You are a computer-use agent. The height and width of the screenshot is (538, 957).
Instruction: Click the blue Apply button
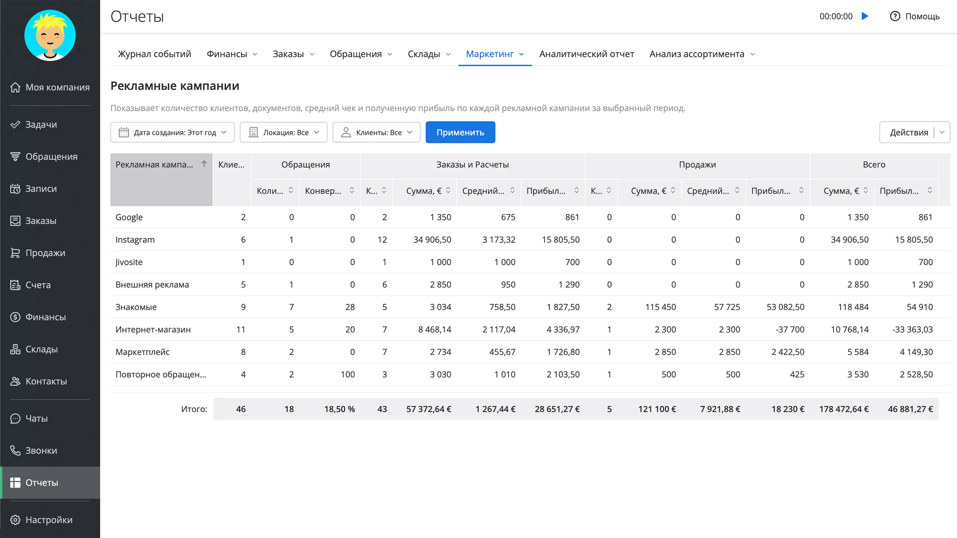(460, 132)
